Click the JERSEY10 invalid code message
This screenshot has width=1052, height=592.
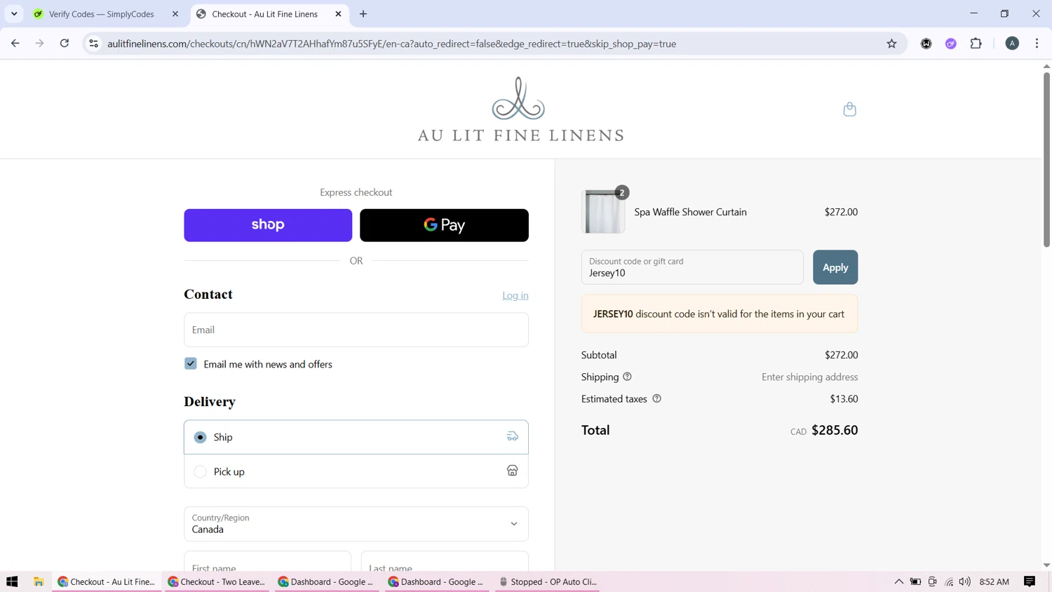point(719,314)
